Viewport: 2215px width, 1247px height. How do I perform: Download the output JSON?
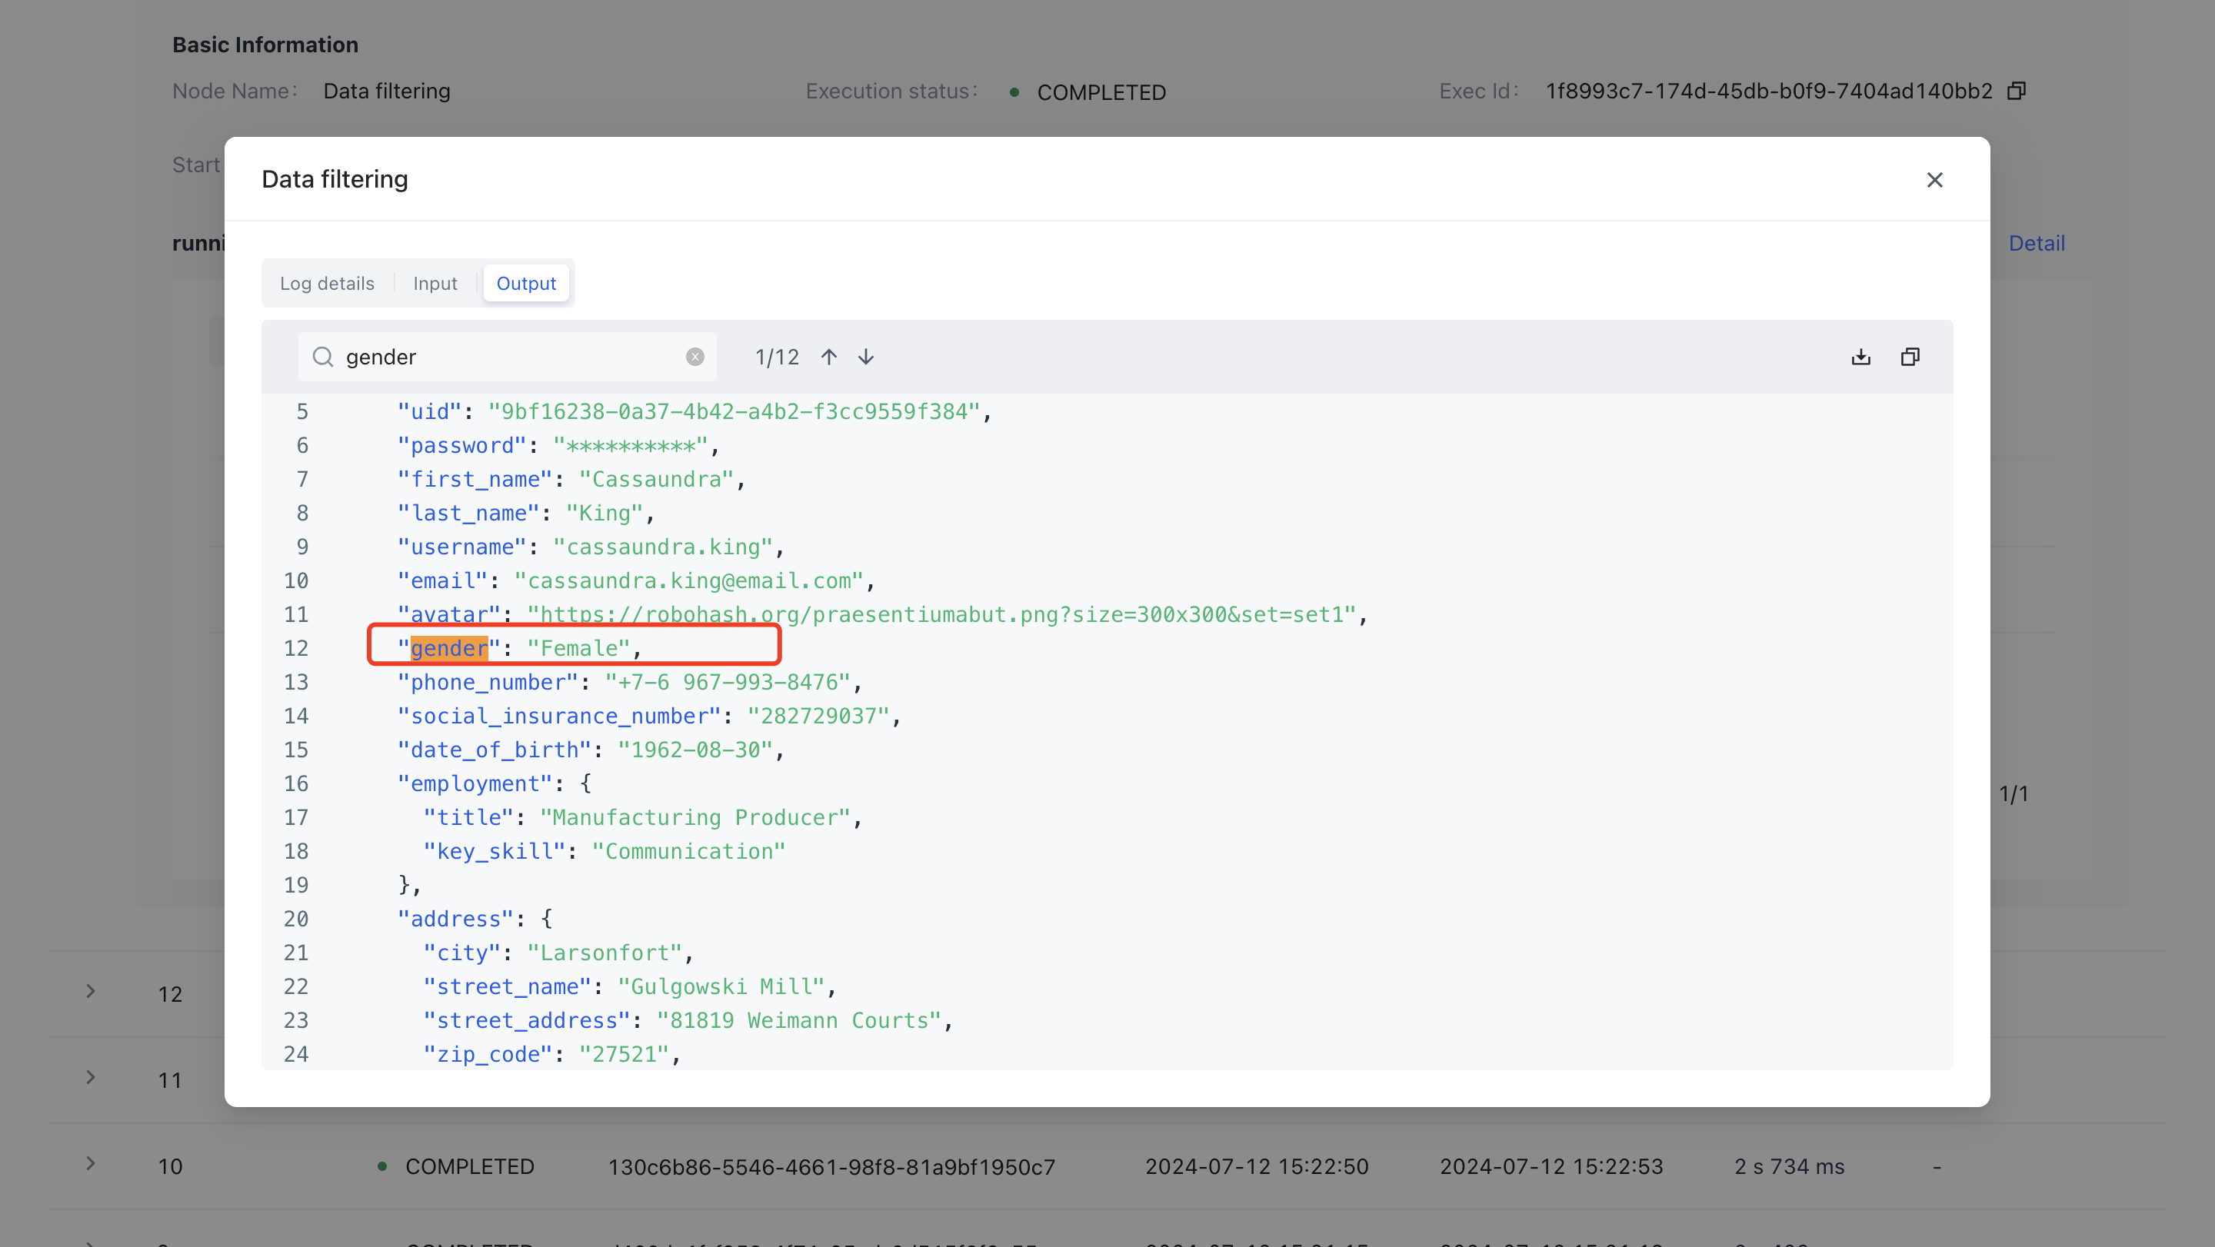pyautogui.click(x=1860, y=357)
